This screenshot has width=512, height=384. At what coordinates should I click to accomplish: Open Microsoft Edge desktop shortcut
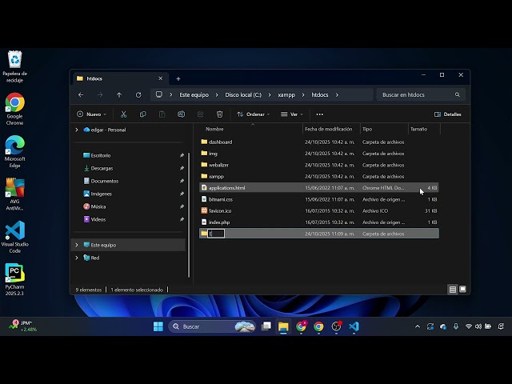click(14, 151)
